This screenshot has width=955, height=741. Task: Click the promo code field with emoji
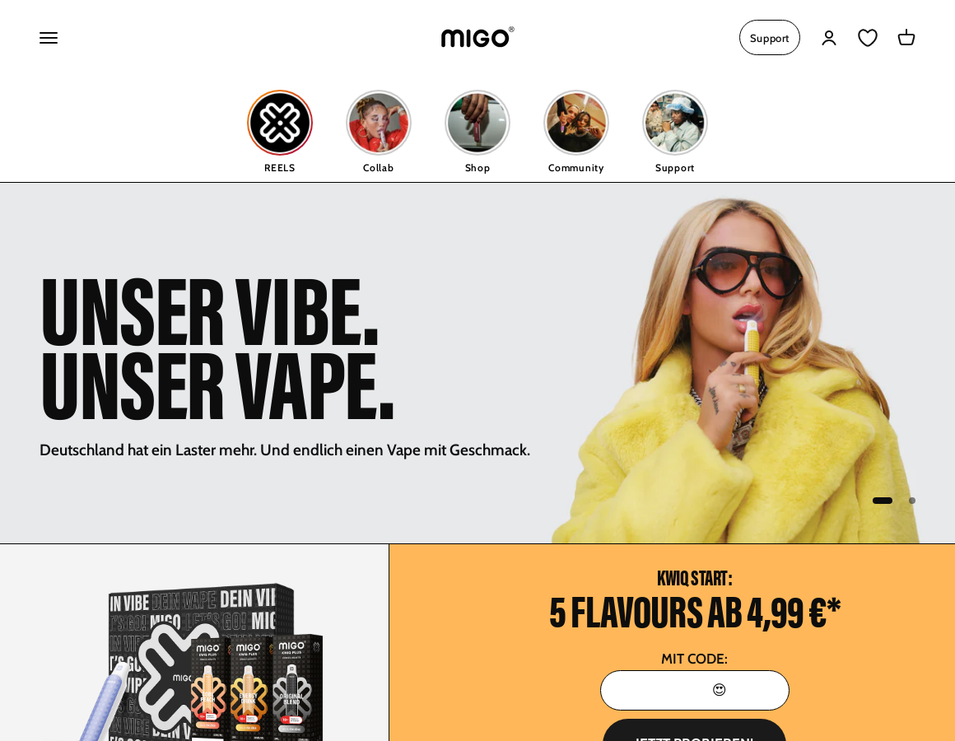[x=695, y=690]
